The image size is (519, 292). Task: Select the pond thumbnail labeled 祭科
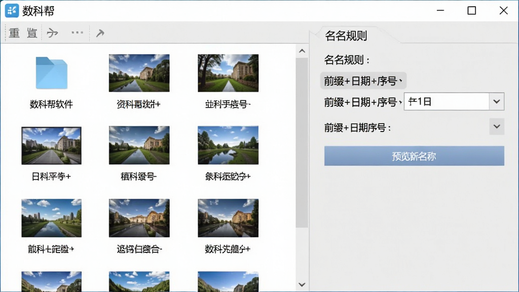pyautogui.click(x=228, y=145)
